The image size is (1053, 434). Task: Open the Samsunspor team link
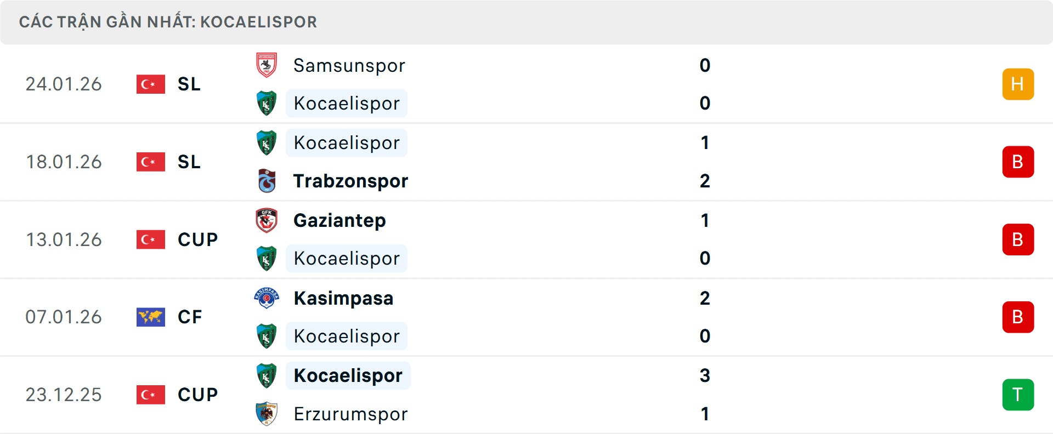tap(349, 66)
